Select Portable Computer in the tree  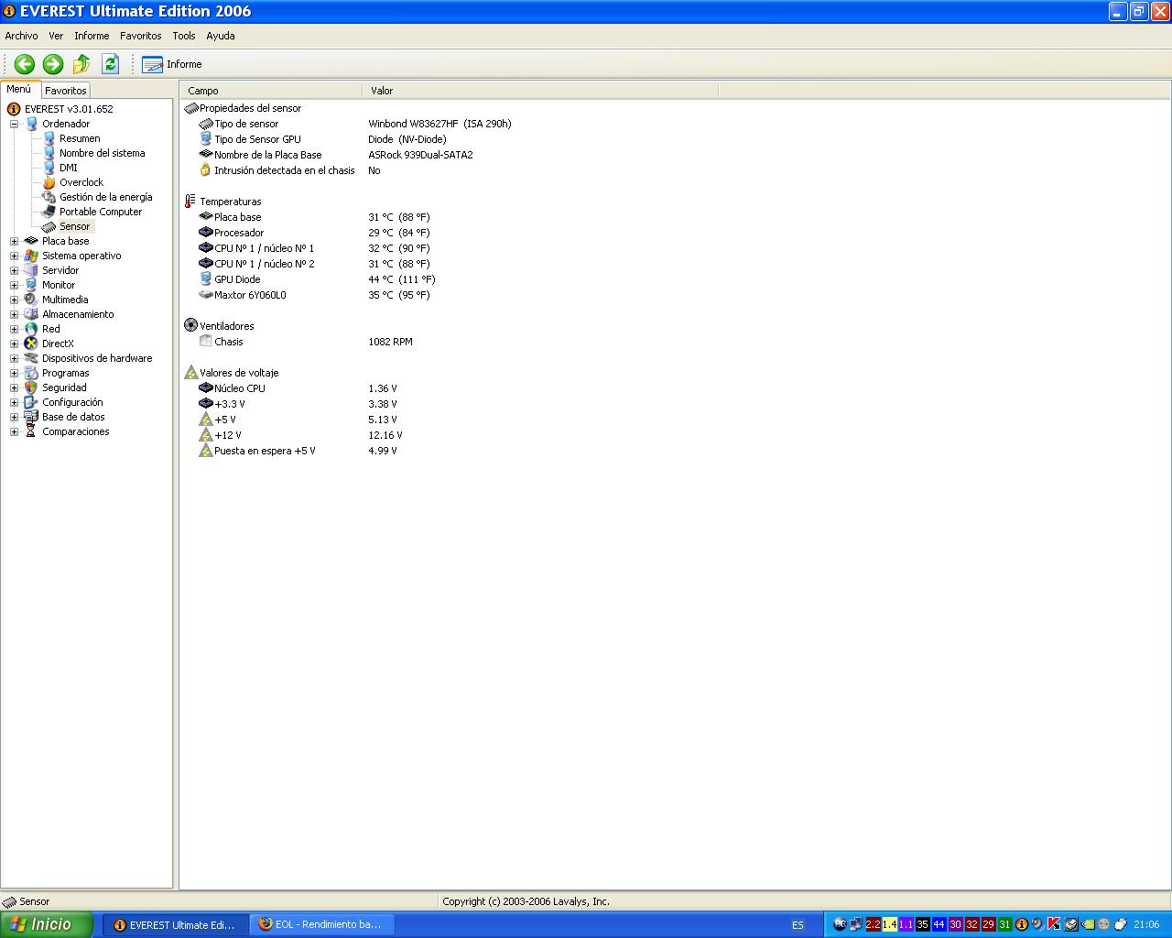pyautogui.click(x=101, y=212)
